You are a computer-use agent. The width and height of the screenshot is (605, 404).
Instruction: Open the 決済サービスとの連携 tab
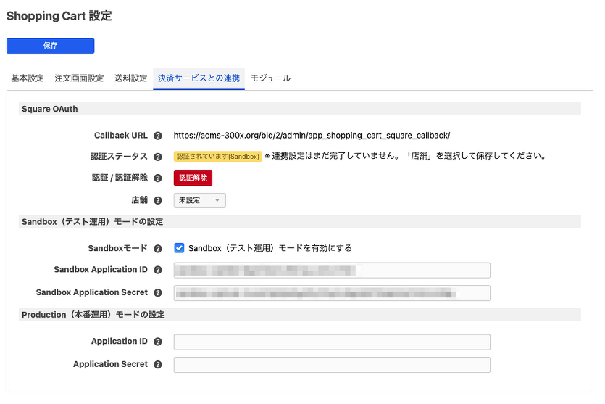coord(199,78)
